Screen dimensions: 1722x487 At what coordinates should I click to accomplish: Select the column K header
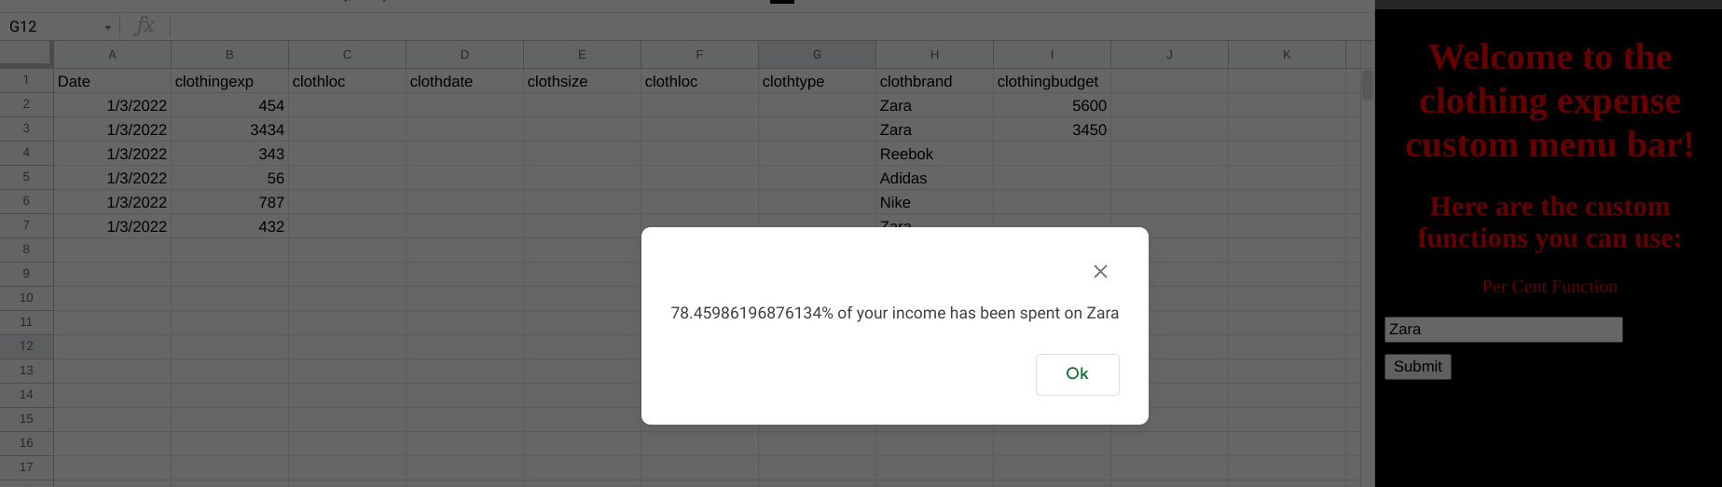(1287, 55)
